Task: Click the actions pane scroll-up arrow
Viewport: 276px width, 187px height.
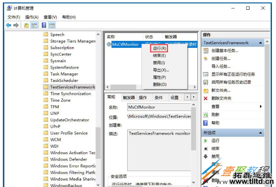Action: 267,42
